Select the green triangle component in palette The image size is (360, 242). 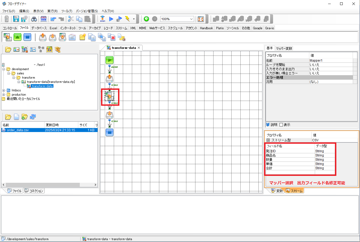tap(18, 37)
